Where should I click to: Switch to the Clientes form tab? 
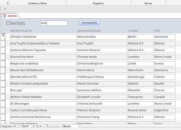pos(12,16)
